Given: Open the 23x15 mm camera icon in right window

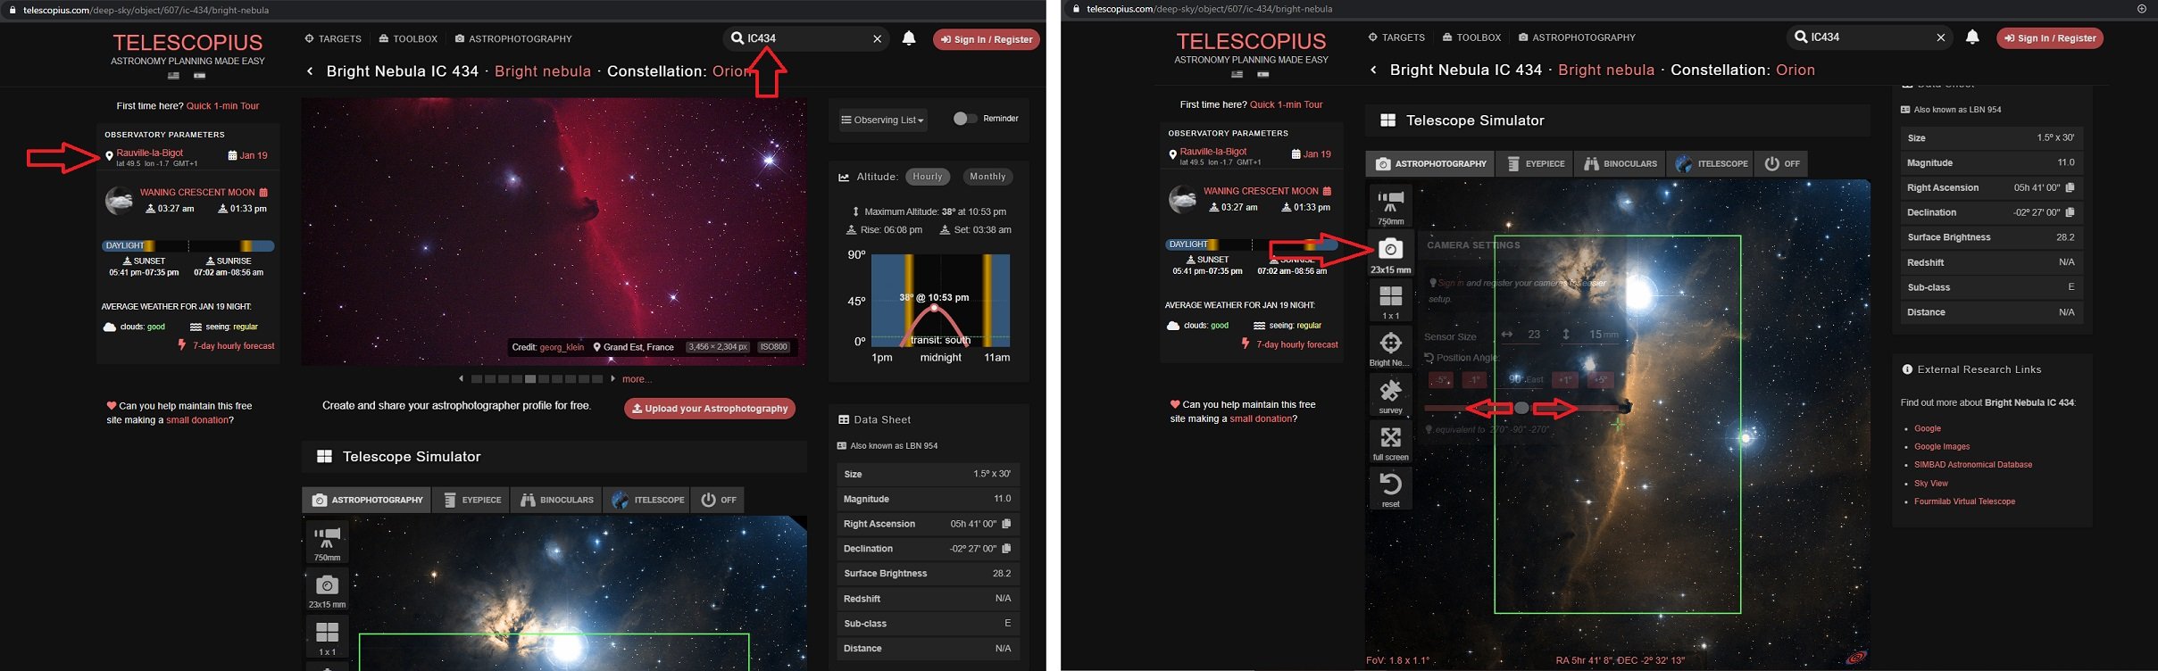Looking at the screenshot, I should pos(1390,253).
